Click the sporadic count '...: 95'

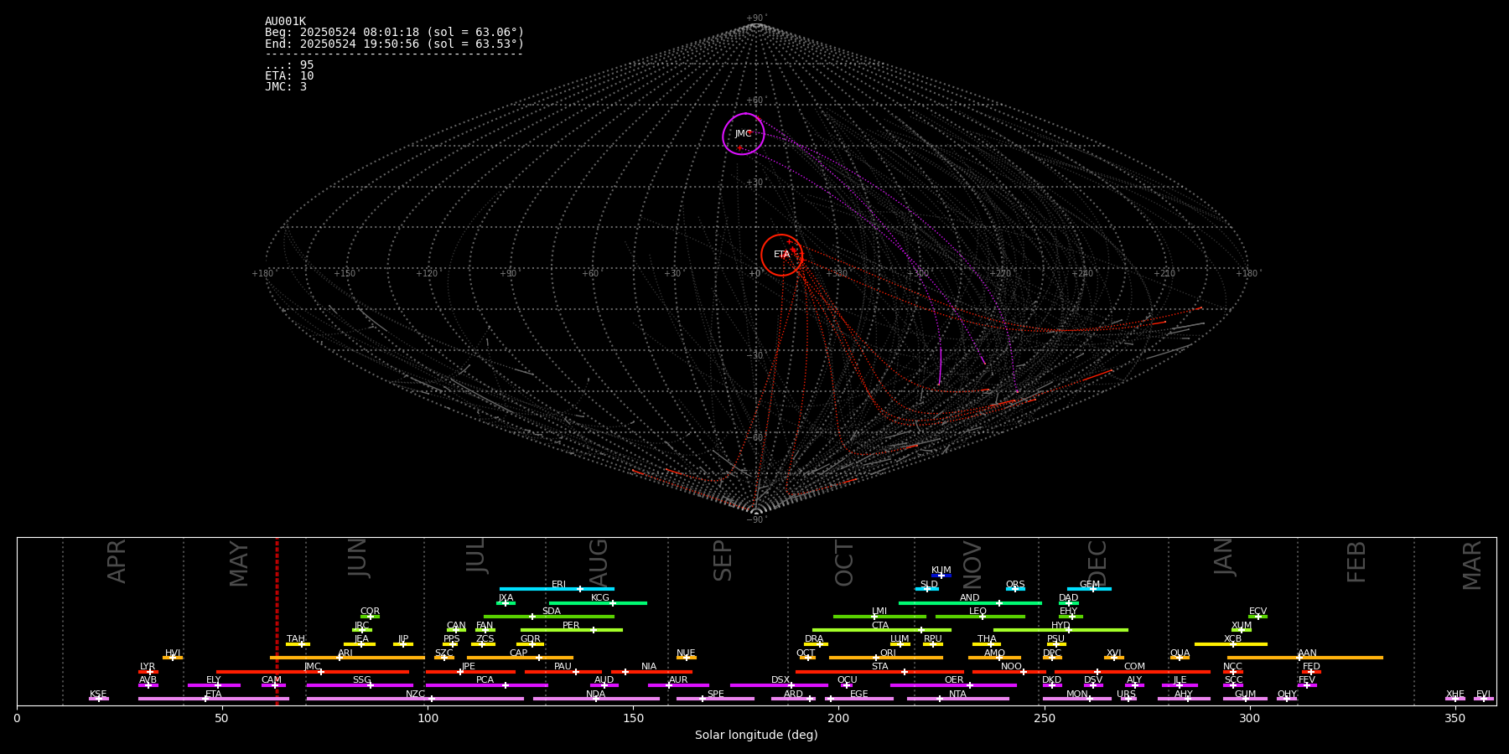pyautogui.click(x=289, y=65)
